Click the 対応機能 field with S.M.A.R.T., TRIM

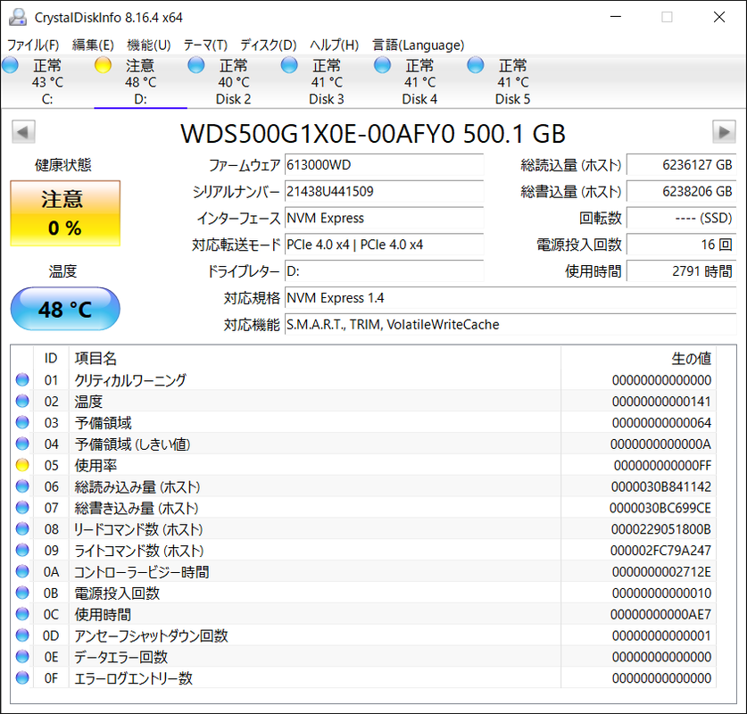(510, 324)
